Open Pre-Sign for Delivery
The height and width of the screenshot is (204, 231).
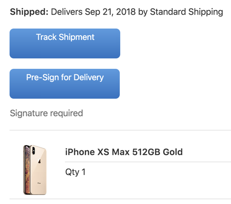[65, 83]
